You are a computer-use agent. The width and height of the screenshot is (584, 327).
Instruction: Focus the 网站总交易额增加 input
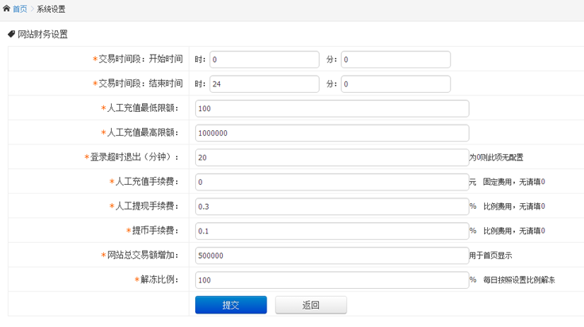coord(332,256)
